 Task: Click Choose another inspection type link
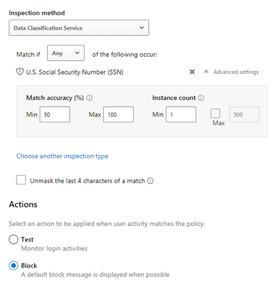[62, 156]
